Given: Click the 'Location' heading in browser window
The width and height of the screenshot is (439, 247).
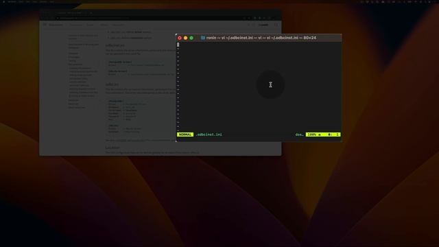Looking at the screenshot, I should [112, 148].
